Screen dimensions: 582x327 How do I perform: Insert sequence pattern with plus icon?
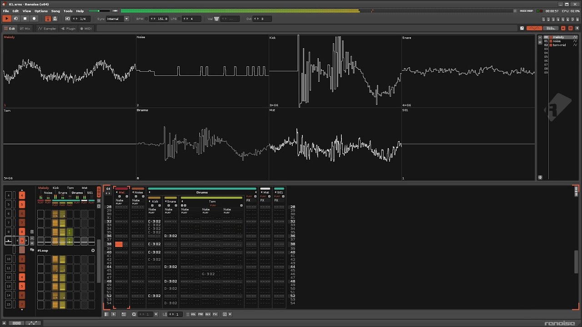(x=32, y=243)
